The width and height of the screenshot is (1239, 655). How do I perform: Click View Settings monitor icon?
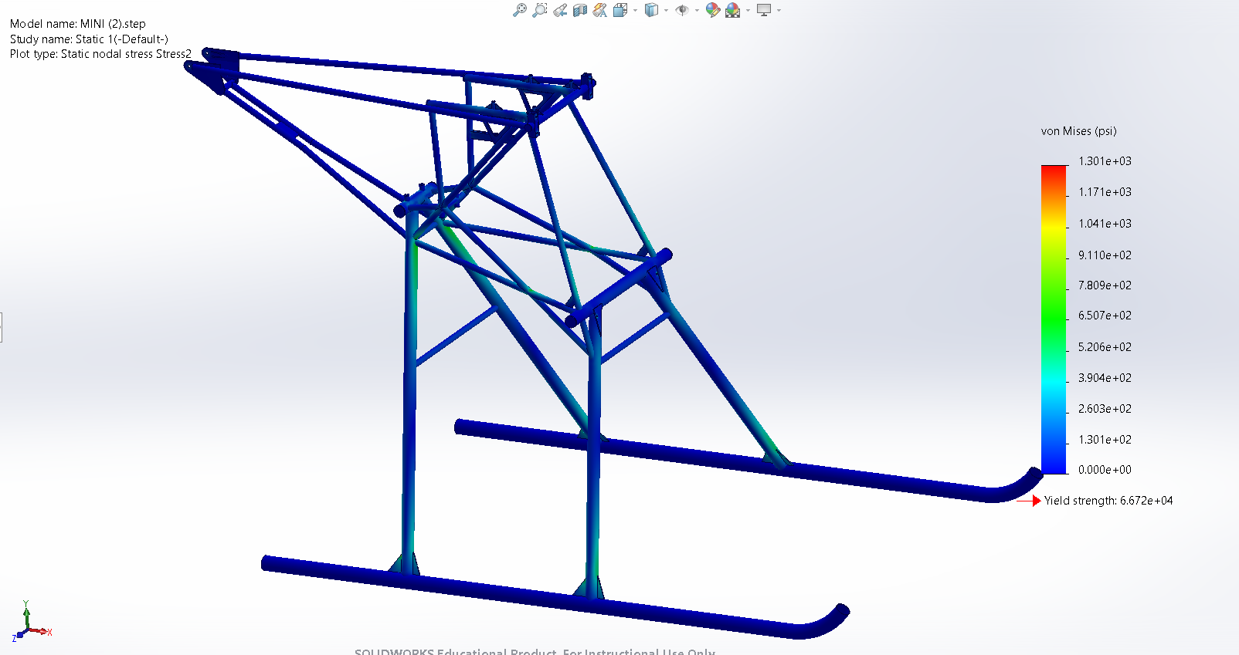pos(764,10)
